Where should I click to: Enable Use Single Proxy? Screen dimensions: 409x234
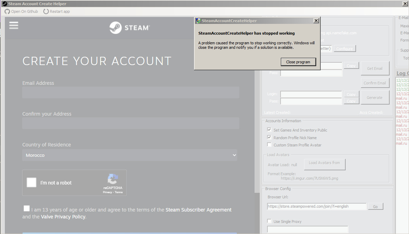269,221
